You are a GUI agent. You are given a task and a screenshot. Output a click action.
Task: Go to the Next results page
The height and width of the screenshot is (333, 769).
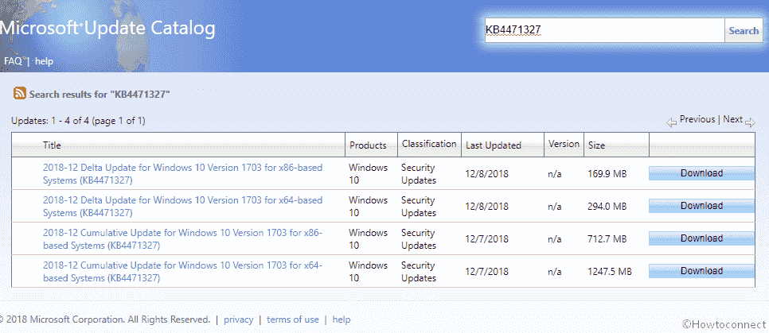tap(732, 119)
